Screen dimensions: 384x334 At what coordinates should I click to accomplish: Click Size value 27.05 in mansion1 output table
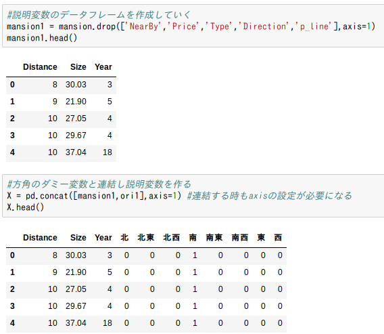pyautogui.click(x=76, y=119)
